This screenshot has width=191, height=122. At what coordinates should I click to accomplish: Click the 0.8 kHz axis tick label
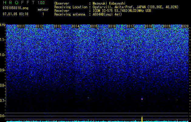tap(2, 85)
